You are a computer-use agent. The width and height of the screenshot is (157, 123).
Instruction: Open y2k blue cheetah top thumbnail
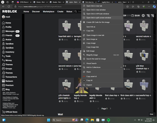pyautogui.click(x=143, y=56)
